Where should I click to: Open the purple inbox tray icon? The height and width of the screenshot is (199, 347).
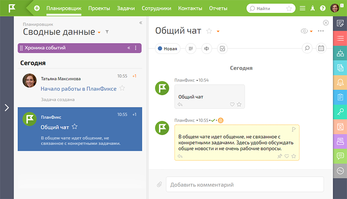click(x=340, y=141)
